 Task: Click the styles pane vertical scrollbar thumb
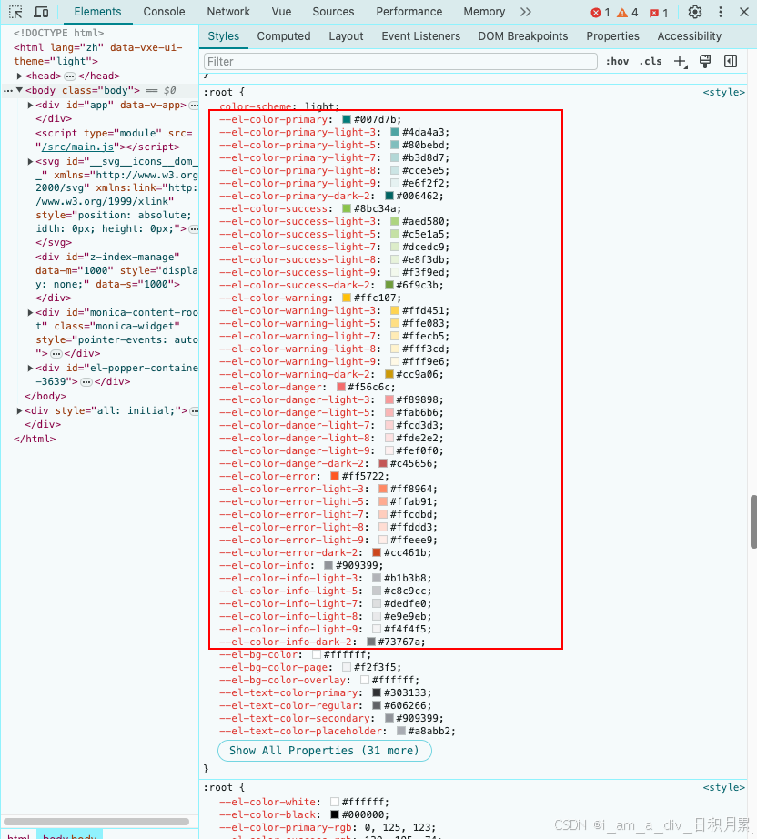click(x=753, y=521)
